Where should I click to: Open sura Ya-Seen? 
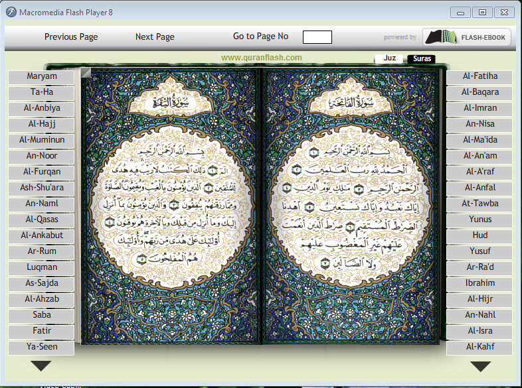tap(41, 348)
